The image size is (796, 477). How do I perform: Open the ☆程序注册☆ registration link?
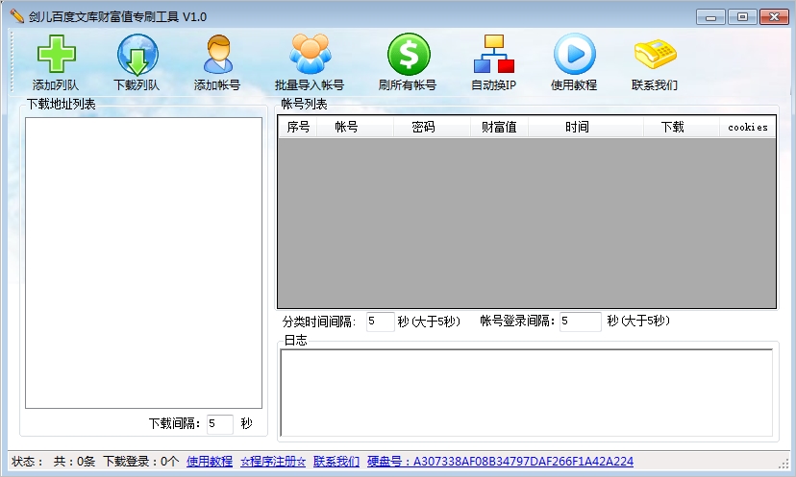[273, 462]
